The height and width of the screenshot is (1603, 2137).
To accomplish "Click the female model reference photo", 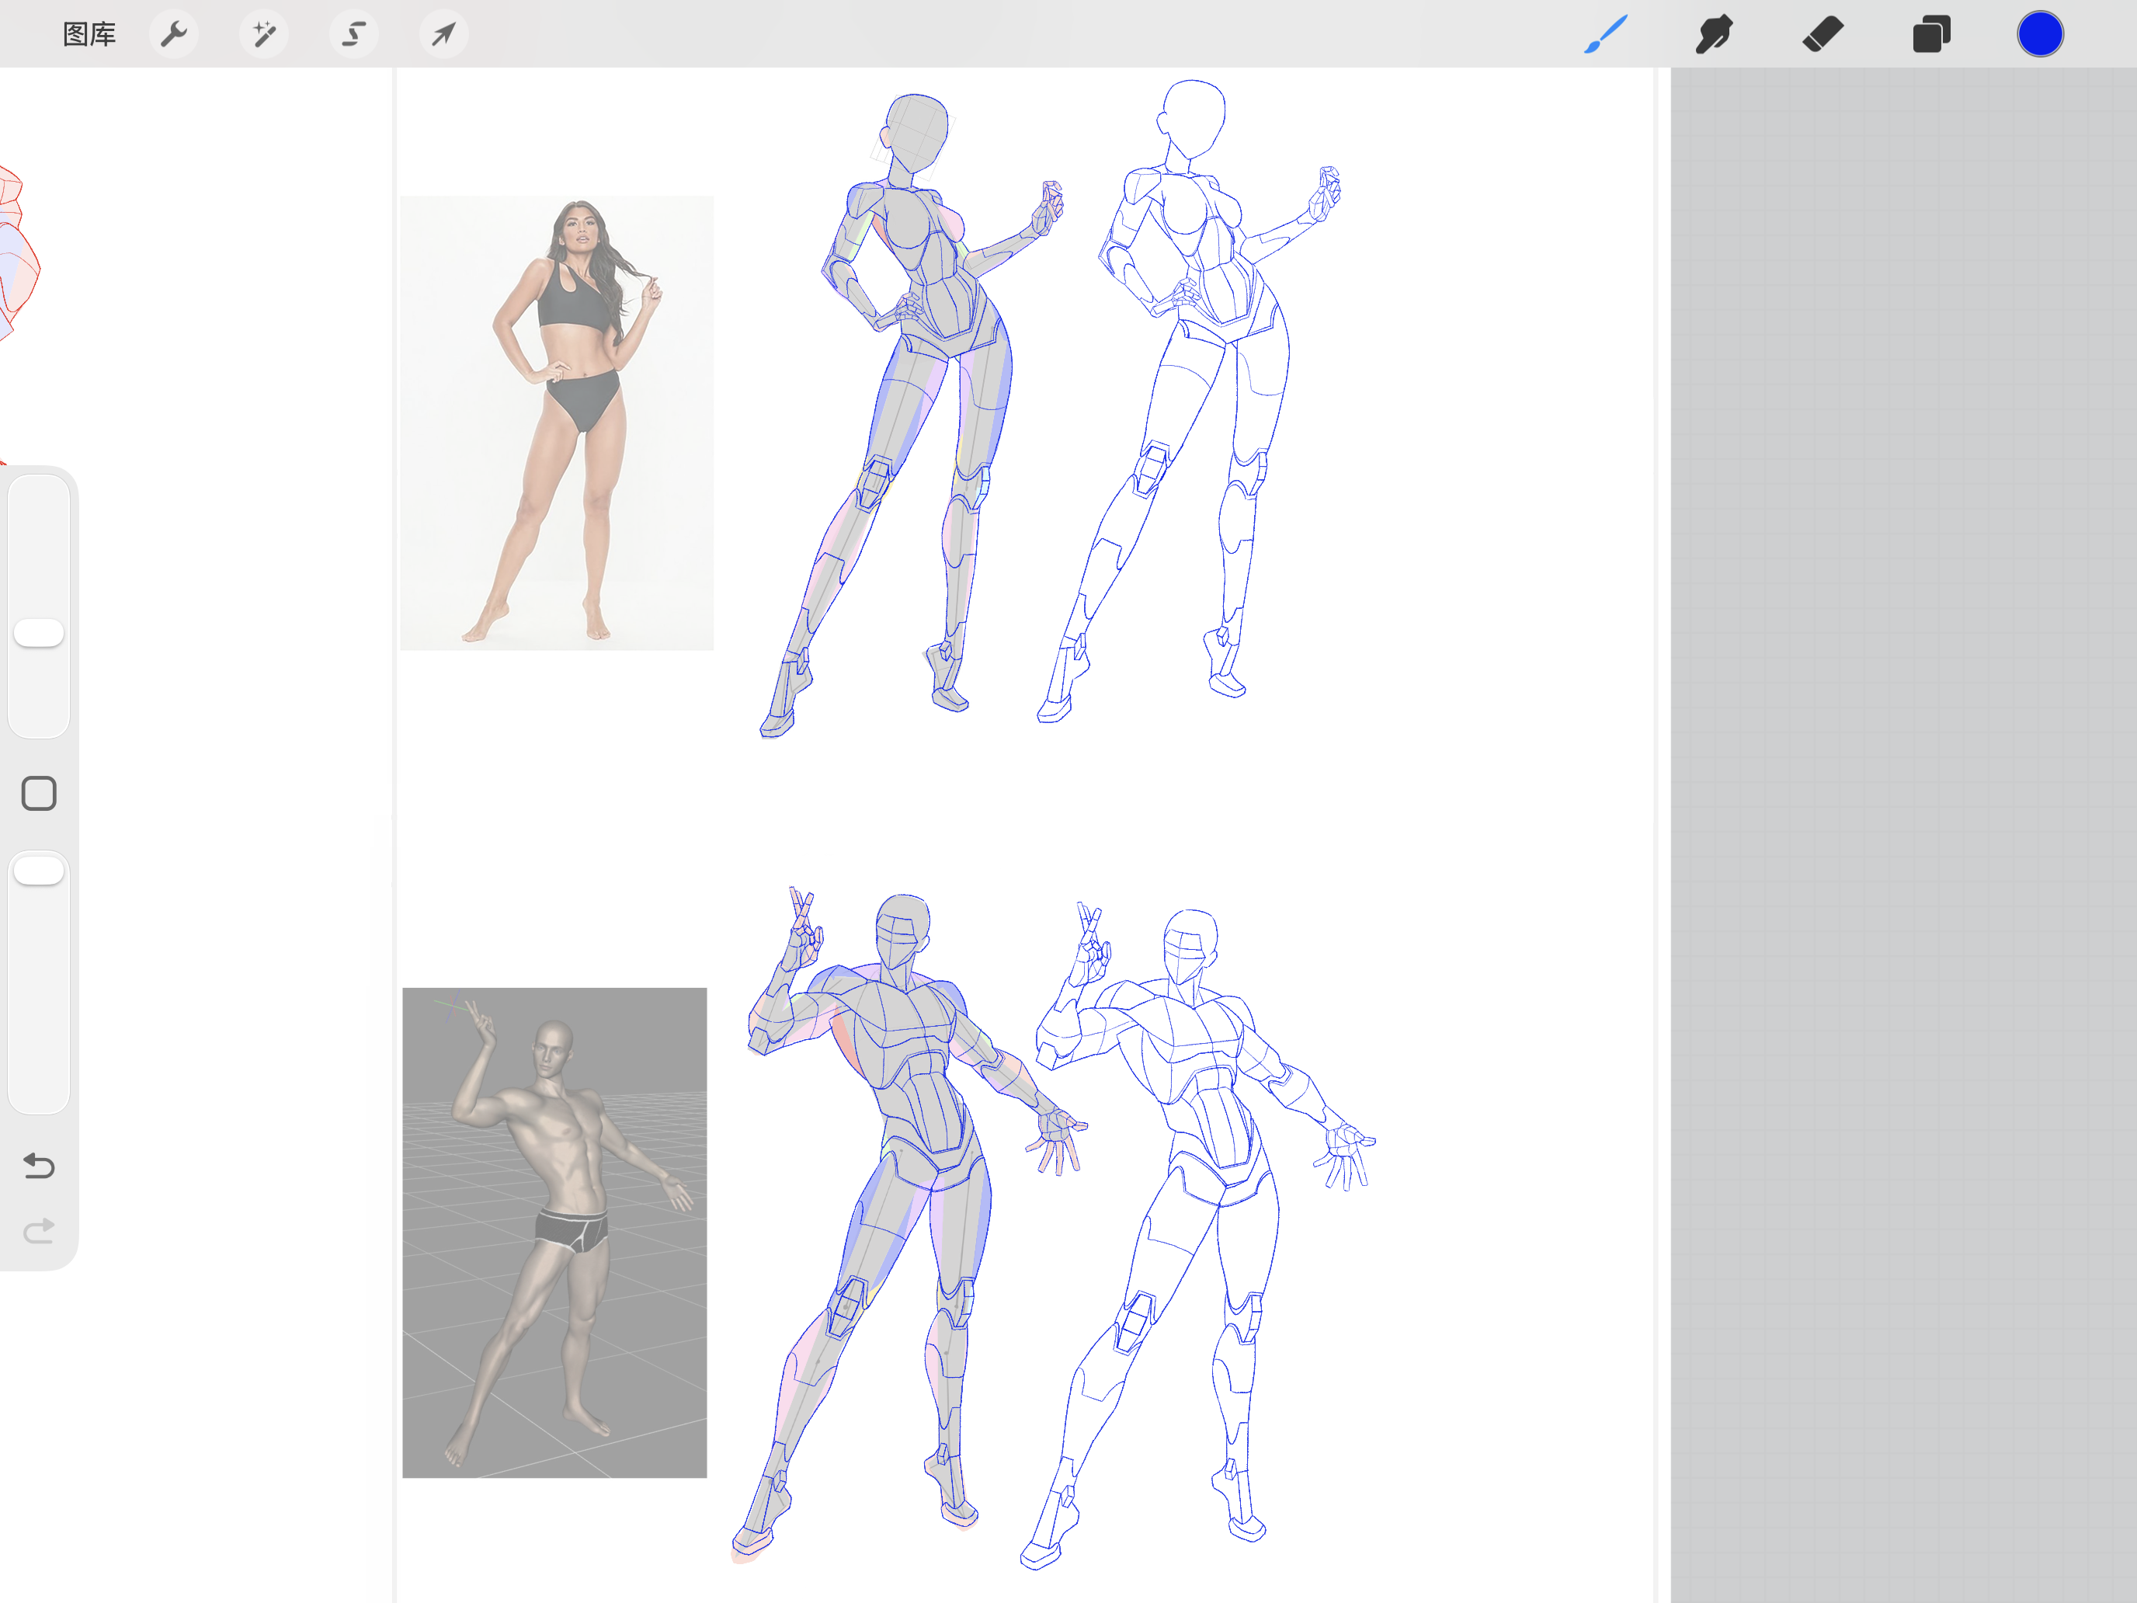I will [557, 423].
